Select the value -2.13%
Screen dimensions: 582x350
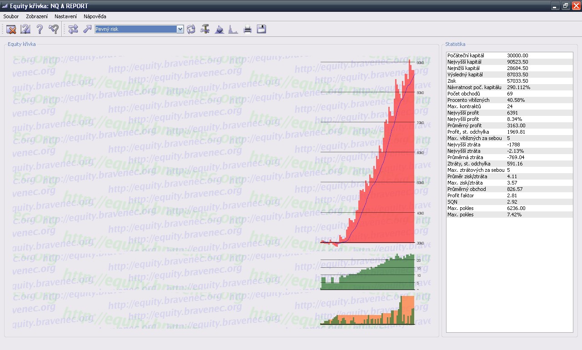(515, 151)
